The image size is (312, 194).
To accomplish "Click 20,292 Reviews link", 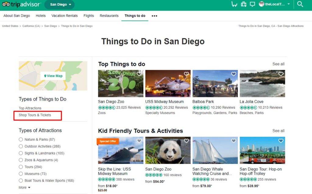I will coord(176,108).
